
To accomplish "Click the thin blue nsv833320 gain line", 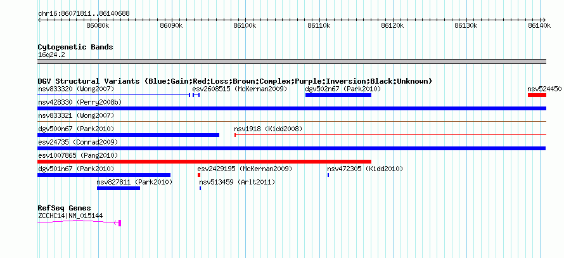I will point(113,95).
